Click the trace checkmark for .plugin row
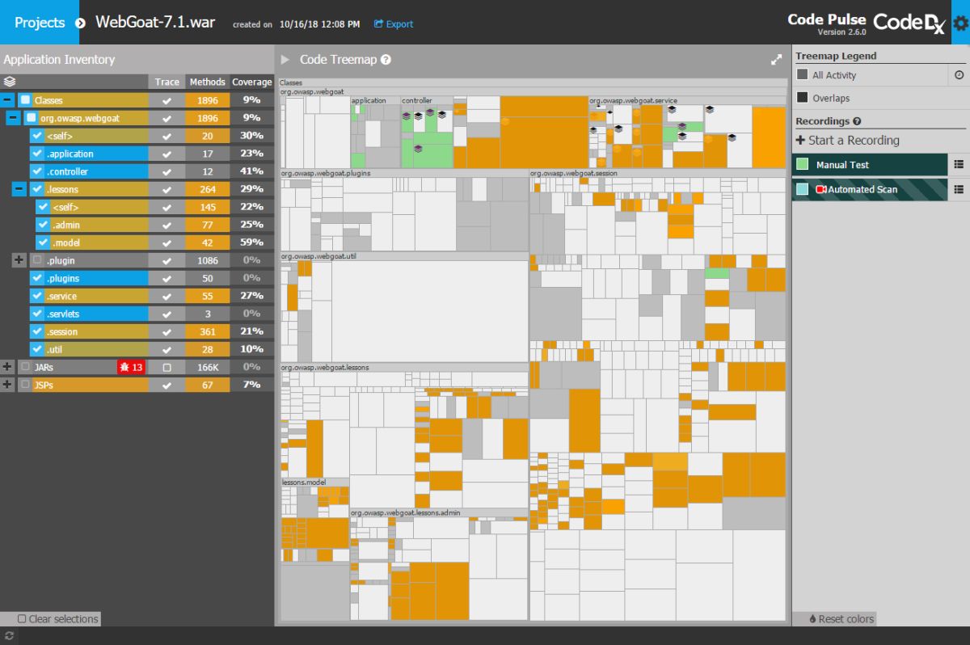Screen dimensions: 970x645 point(167,260)
